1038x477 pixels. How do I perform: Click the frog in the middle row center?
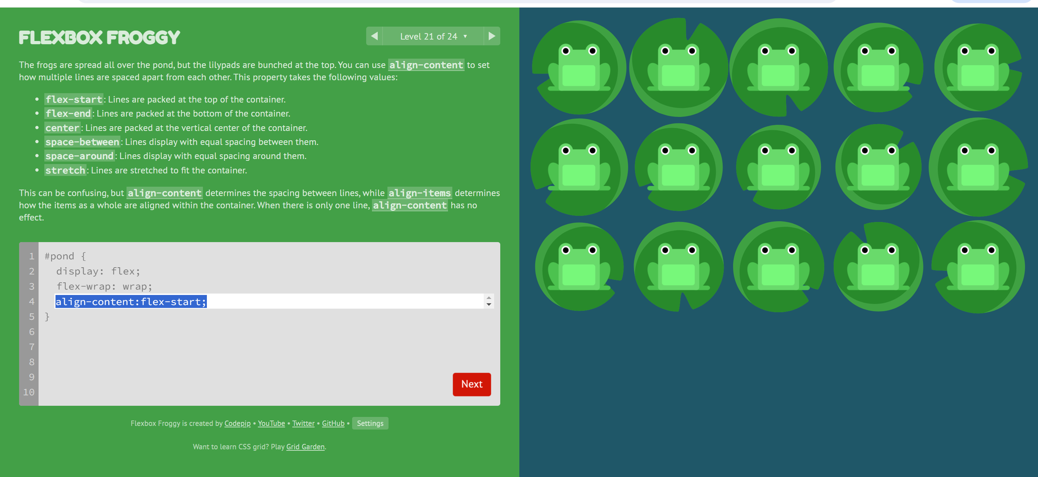click(778, 169)
